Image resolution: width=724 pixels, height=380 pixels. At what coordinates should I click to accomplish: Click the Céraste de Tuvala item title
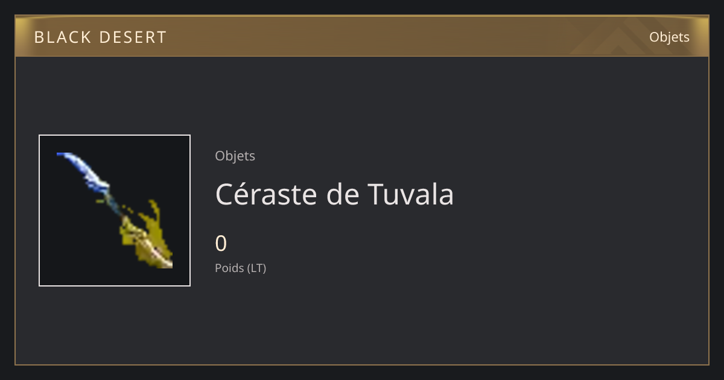click(334, 194)
